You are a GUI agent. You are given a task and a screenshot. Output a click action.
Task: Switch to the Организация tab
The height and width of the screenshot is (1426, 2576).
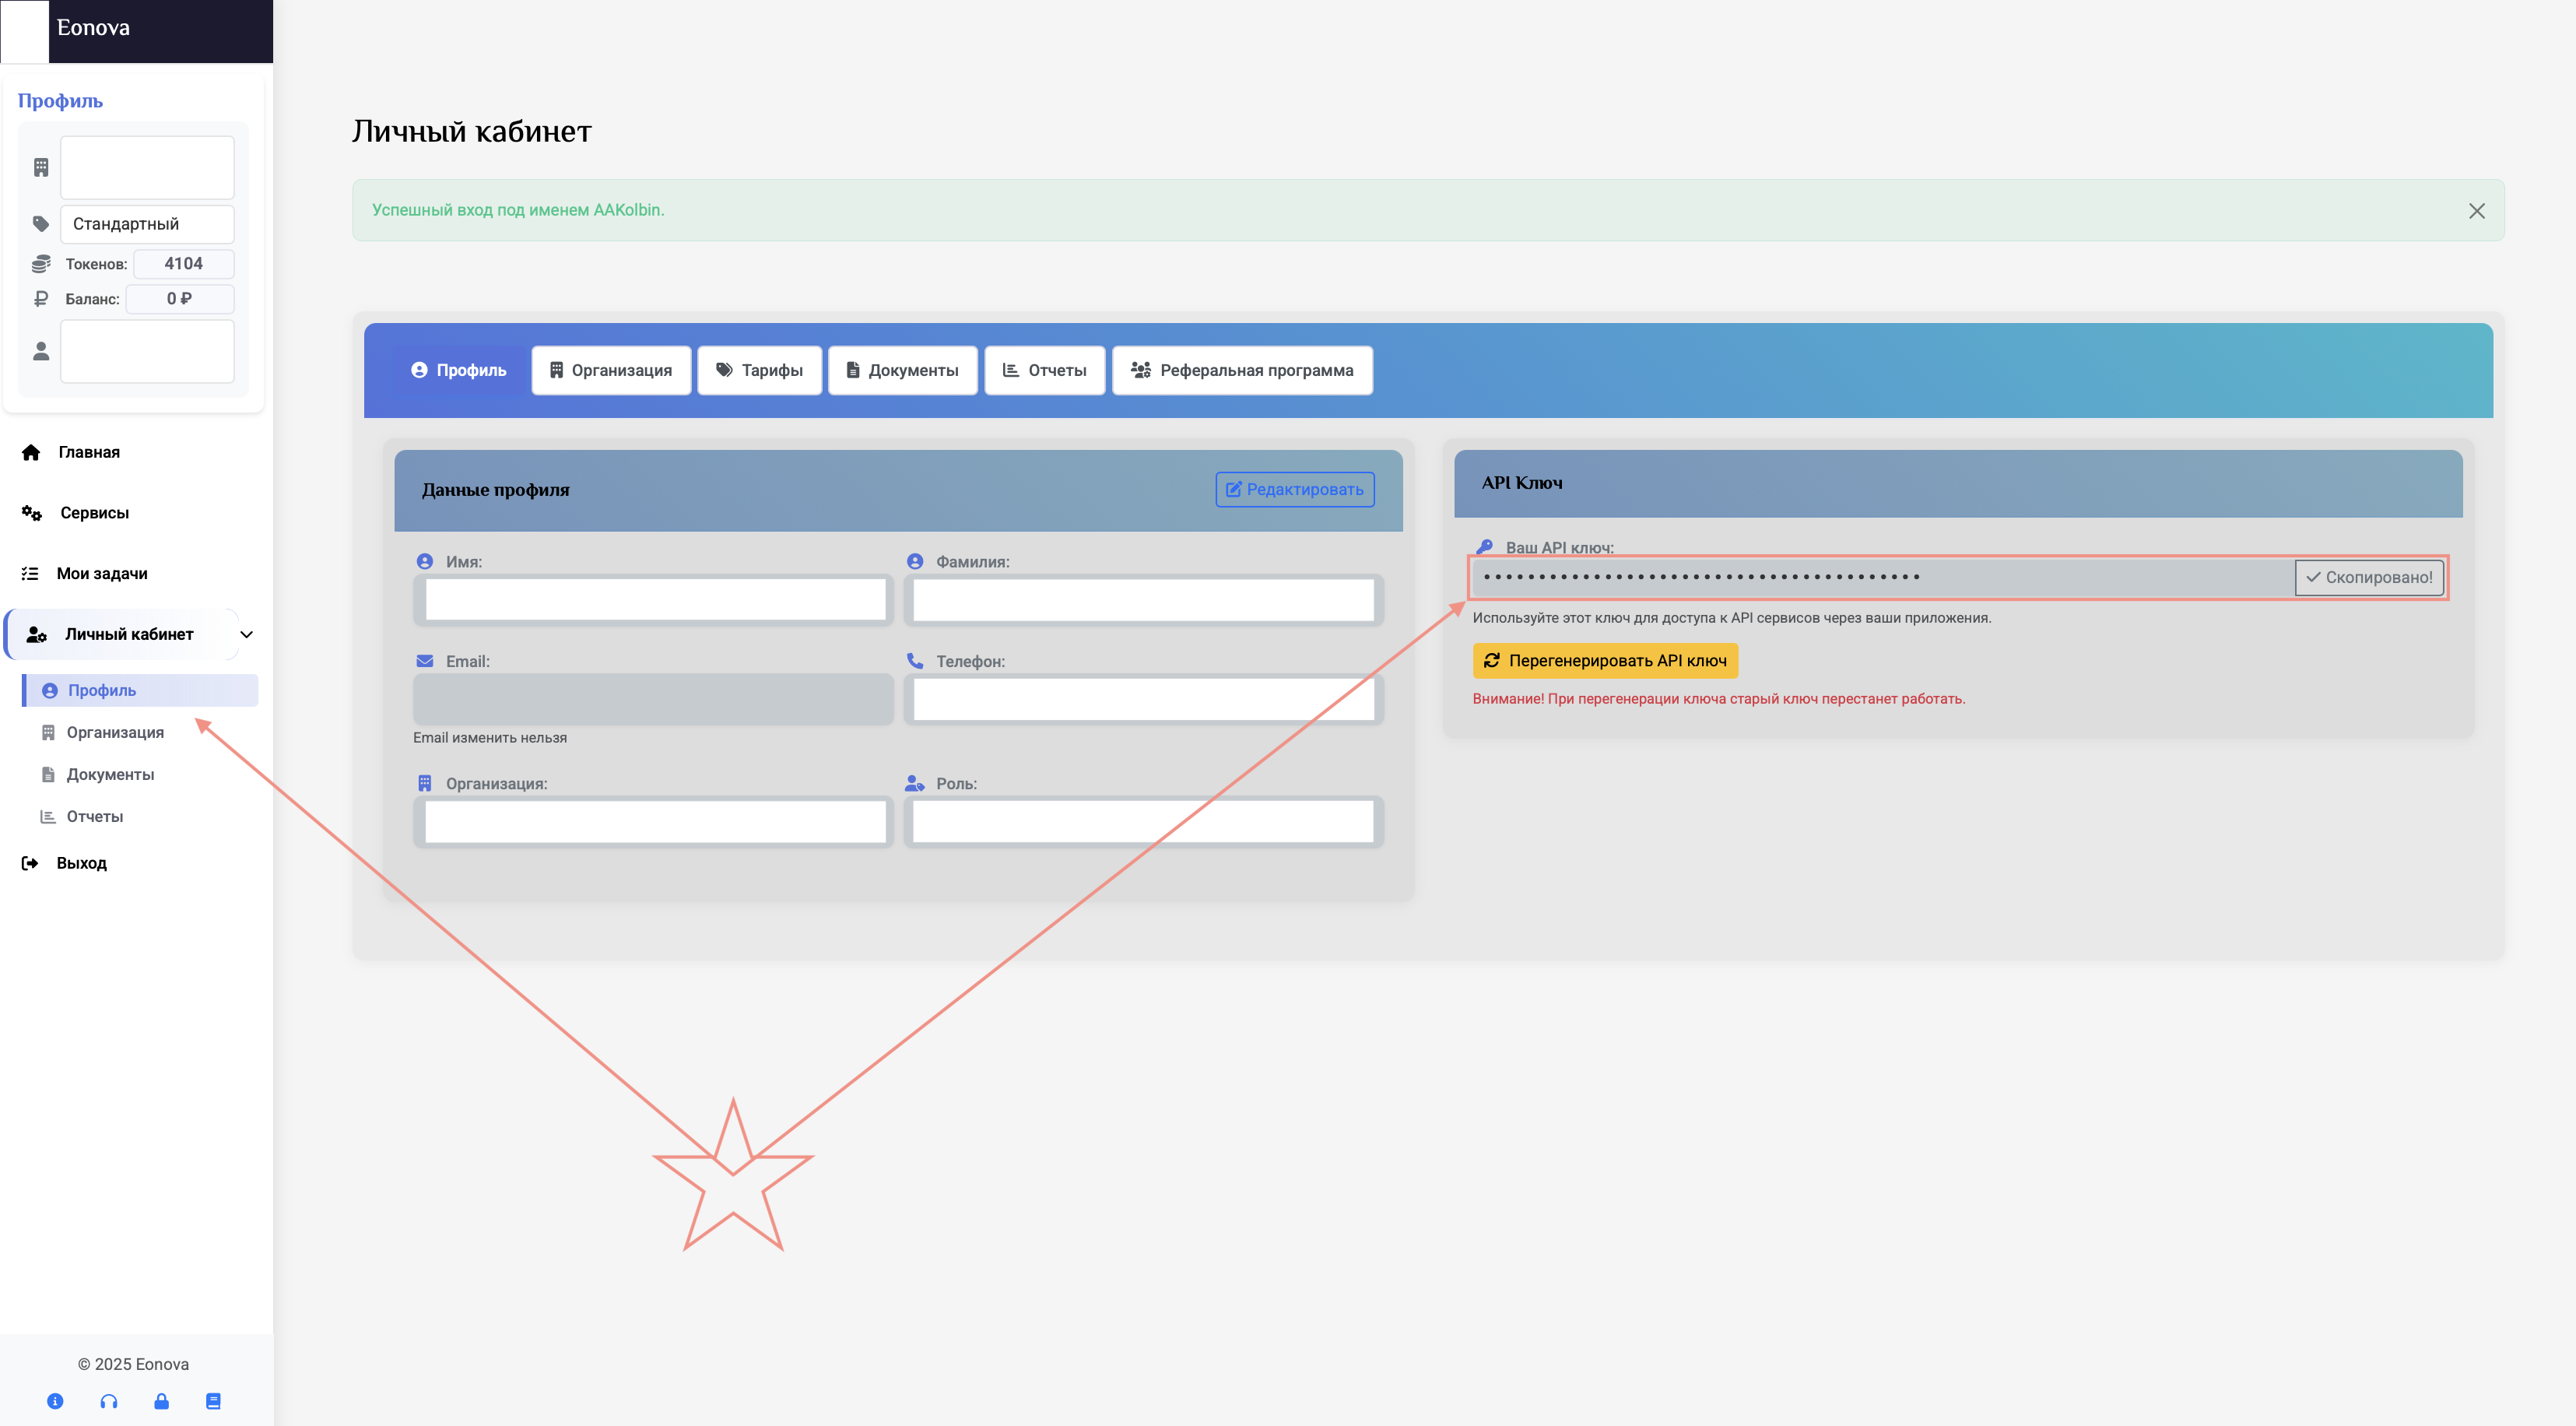(611, 370)
